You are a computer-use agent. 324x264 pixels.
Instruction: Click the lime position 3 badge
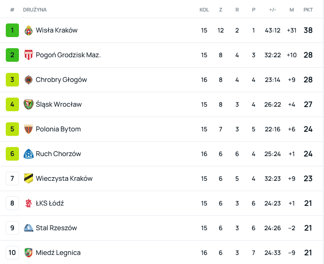(12, 80)
